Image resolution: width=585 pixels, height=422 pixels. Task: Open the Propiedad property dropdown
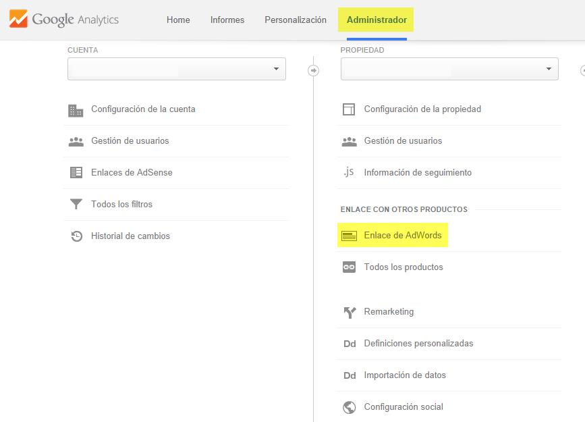point(449,69)
